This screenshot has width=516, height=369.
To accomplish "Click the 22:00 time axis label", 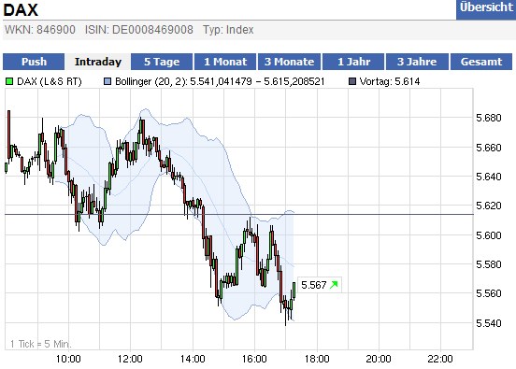I will [x=440, y=359].
